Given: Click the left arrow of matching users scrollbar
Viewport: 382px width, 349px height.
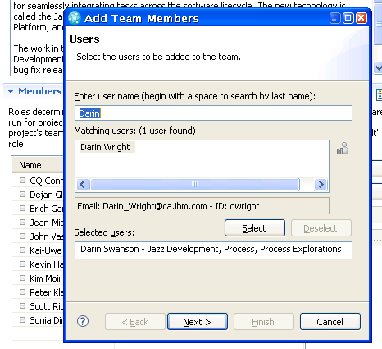Looking at the screenshot, I should pos(83,185).
